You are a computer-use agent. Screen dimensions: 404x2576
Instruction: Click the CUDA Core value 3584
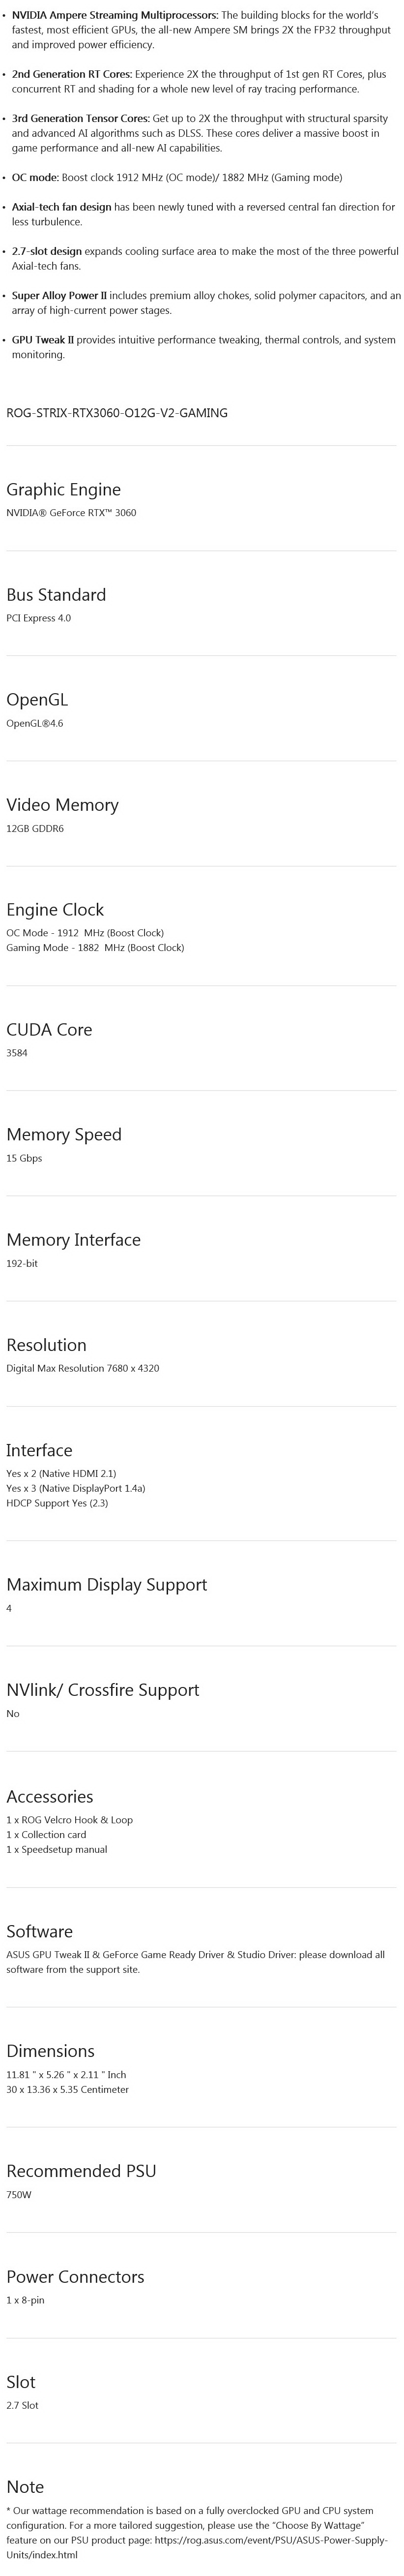click(17, 1053)
